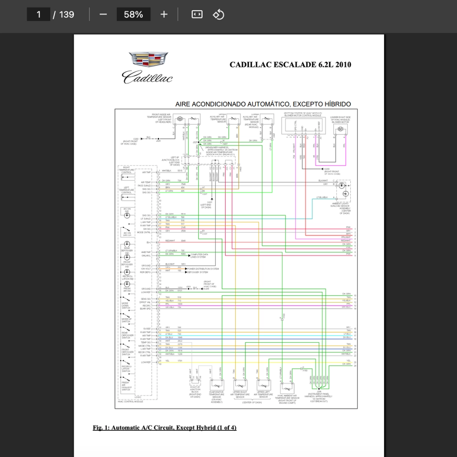Screen dimensions: 457x457
Task: Click the 'FRESH AIR REQUEST SWITCH' label
Action: tap(127, 386)
